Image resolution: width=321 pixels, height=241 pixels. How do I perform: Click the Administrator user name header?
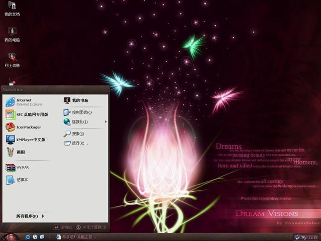(13, 89)
